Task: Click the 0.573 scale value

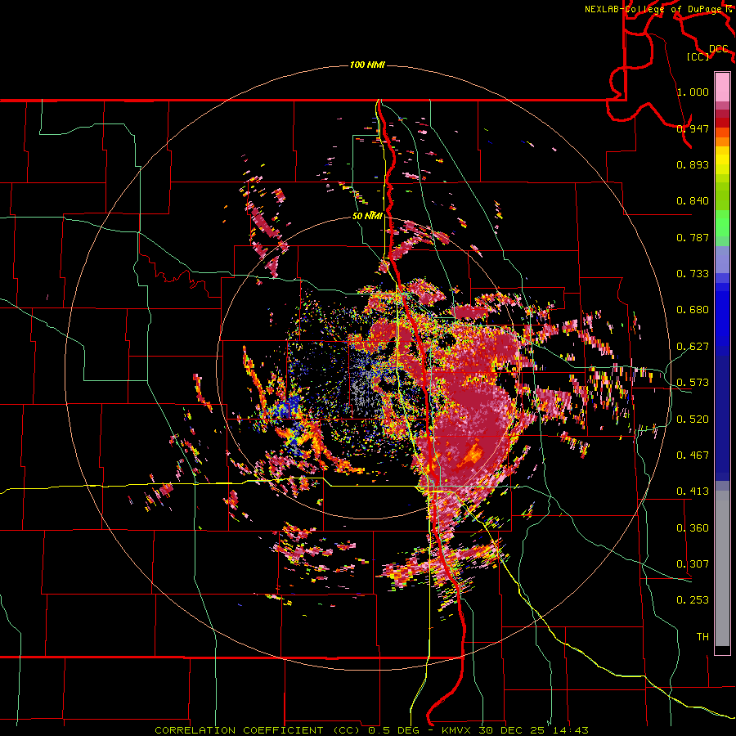Action: coord(693,383)
